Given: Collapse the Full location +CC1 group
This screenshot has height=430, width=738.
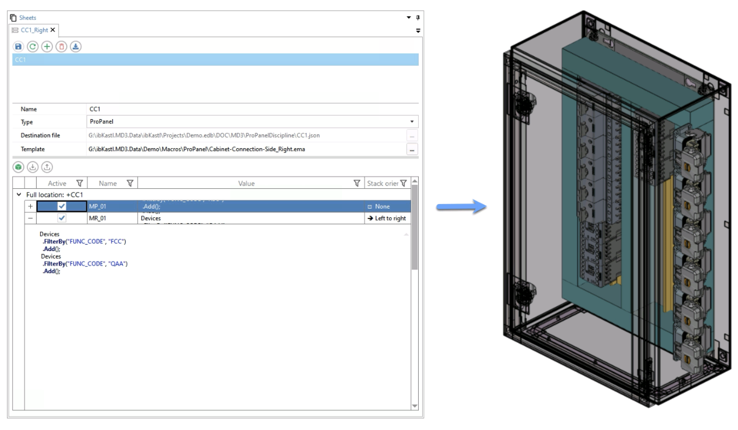Looking at the screenshot, I should coord(19,195).
